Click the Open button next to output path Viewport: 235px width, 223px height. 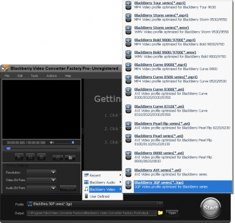pos(172,213)
